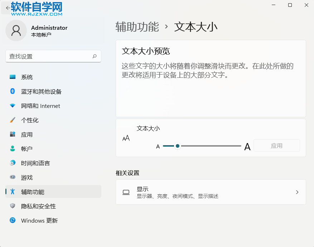Click the Personalization paintbrush icon

pos(13,120)
